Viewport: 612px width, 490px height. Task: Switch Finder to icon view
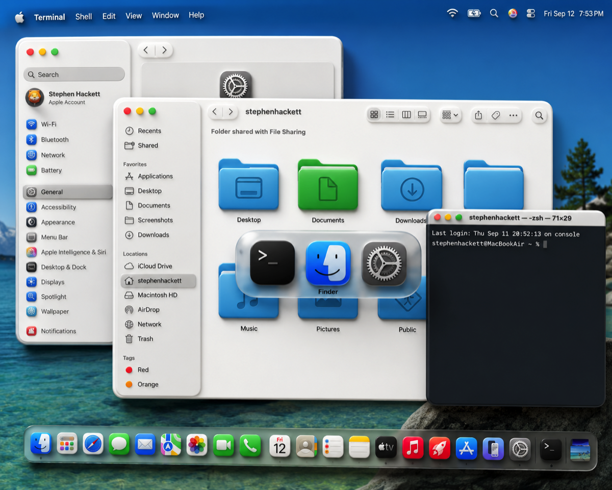click(x=374, y=115)
